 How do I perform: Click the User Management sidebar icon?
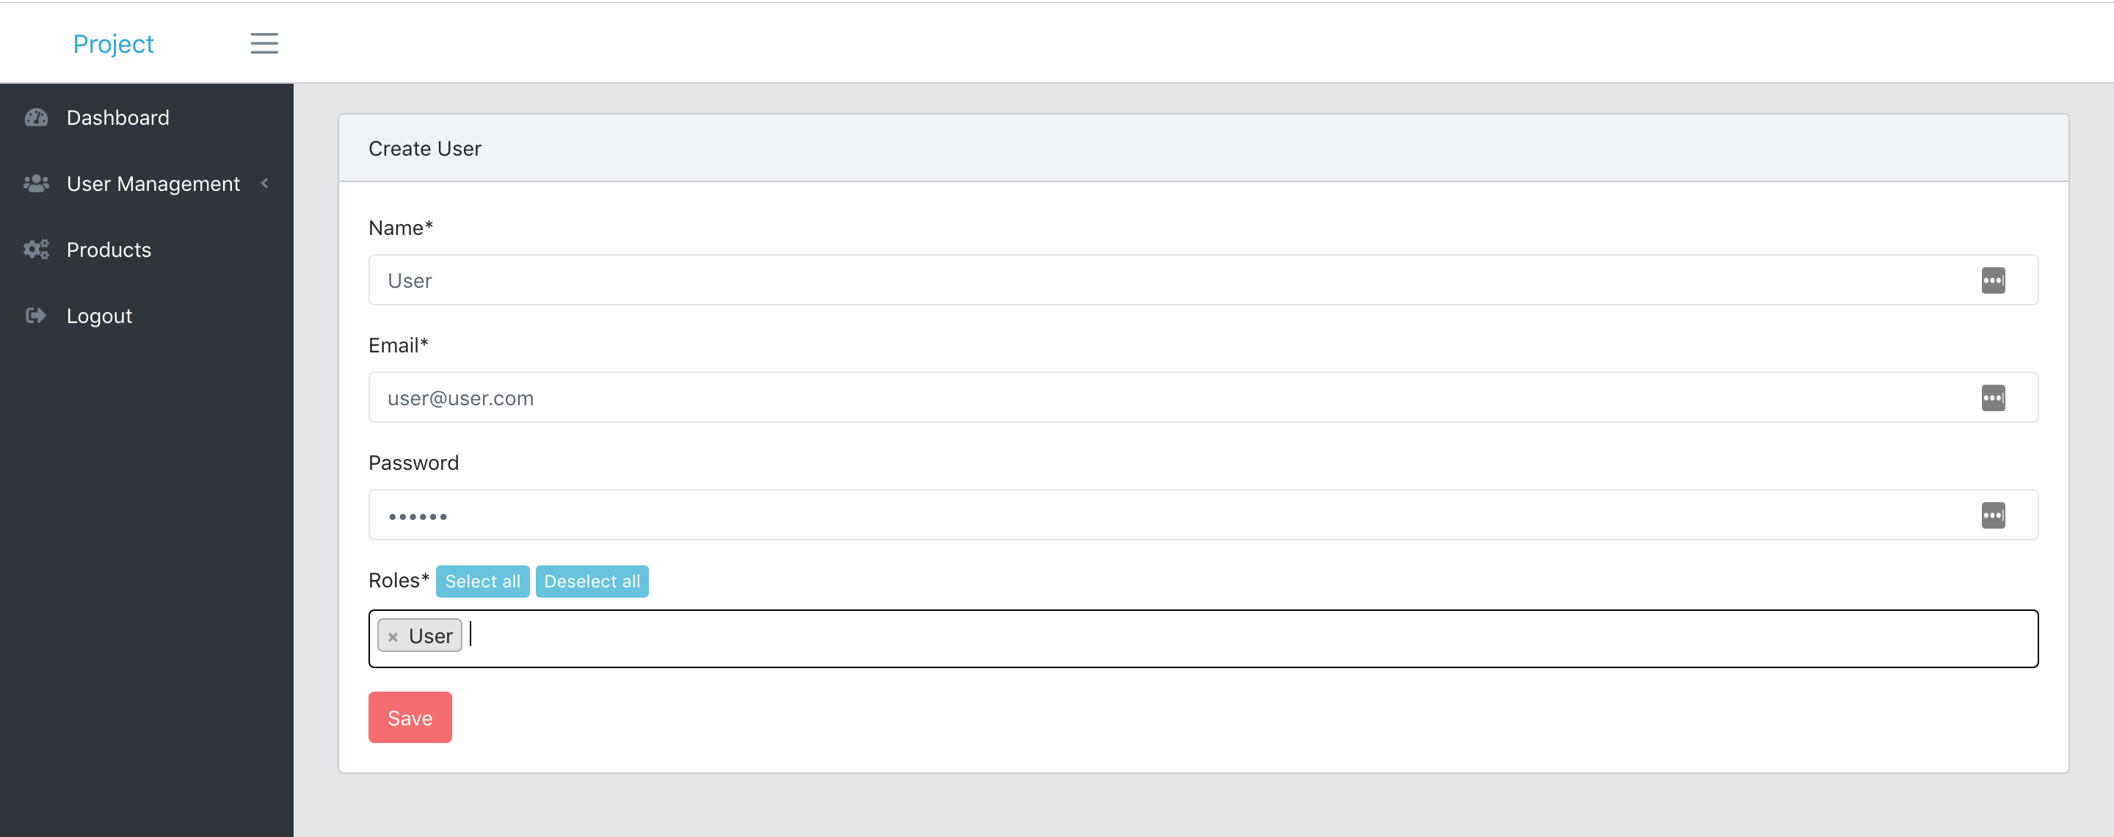(x=35, y=184)
